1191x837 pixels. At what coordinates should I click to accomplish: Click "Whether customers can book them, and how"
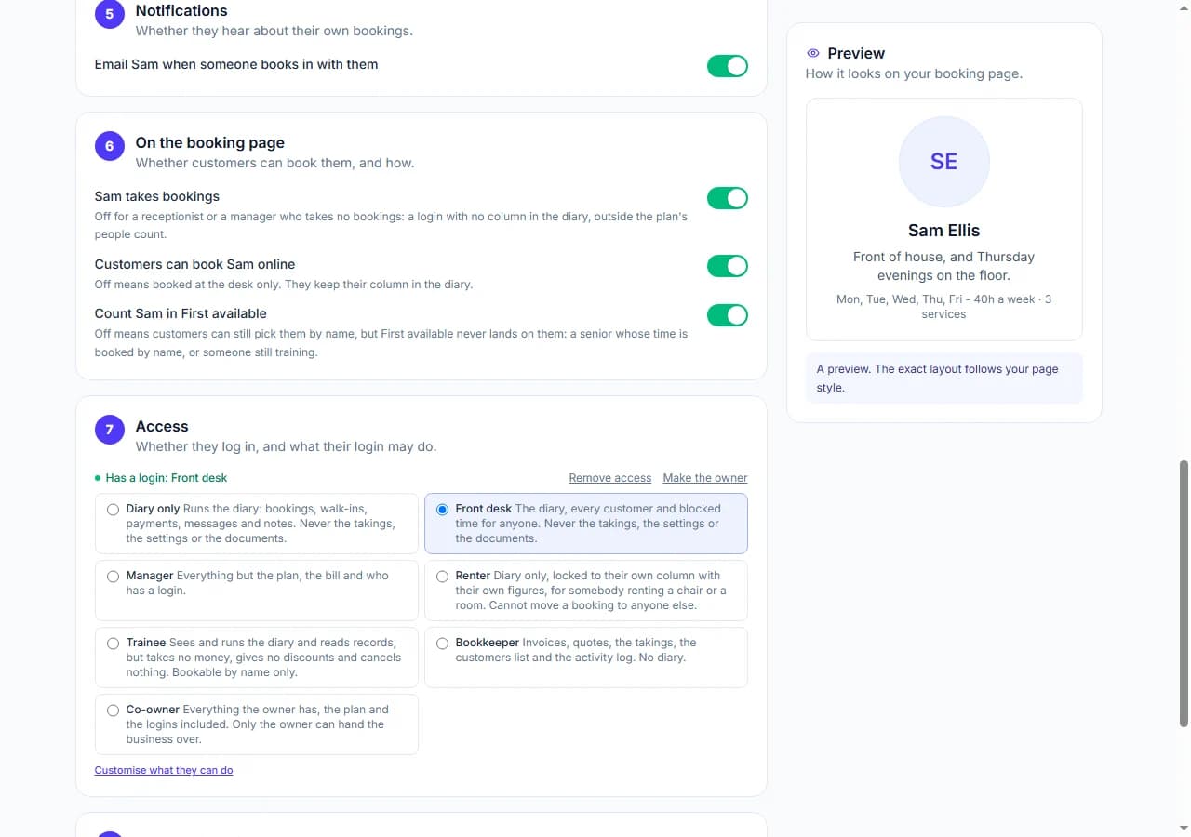pos(275,163)
